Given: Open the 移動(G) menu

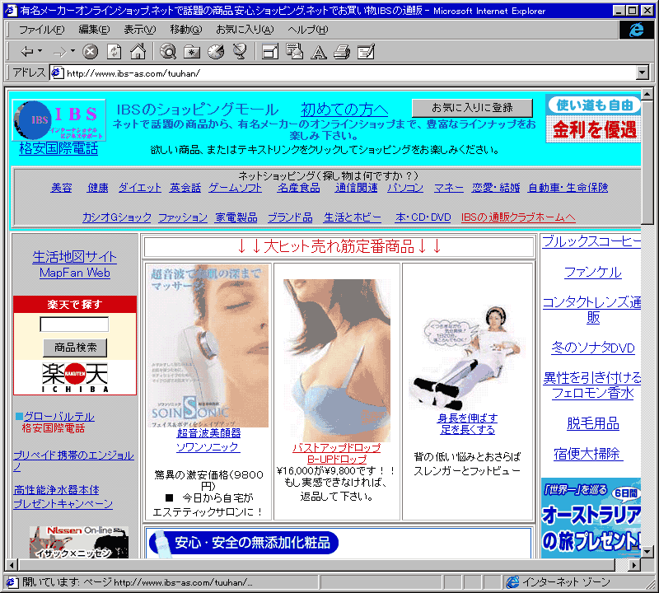Looking at the screenshot, I should pos(186,30).
